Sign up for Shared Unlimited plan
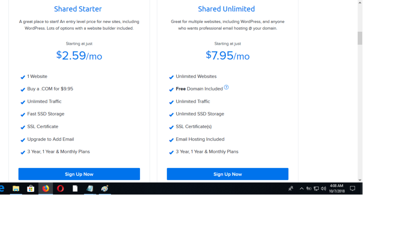The image size is (413, 232). pos(227,174)
